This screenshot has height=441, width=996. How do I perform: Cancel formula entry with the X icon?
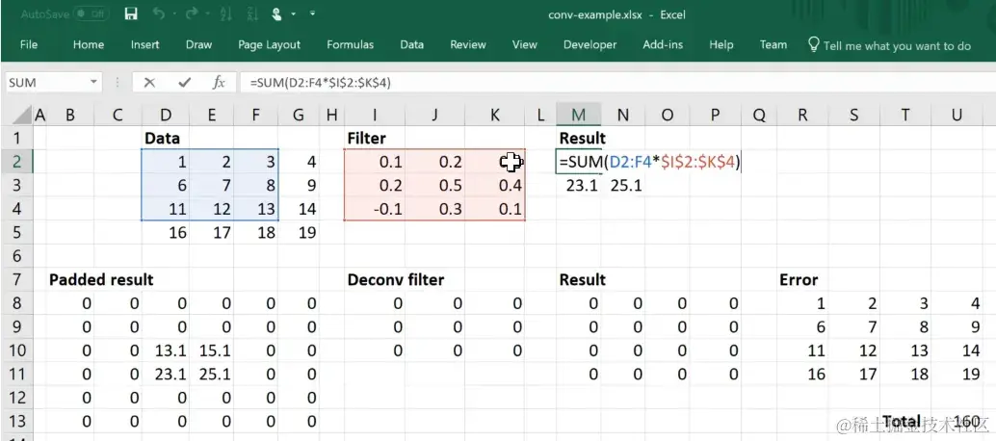click(149, 83)
